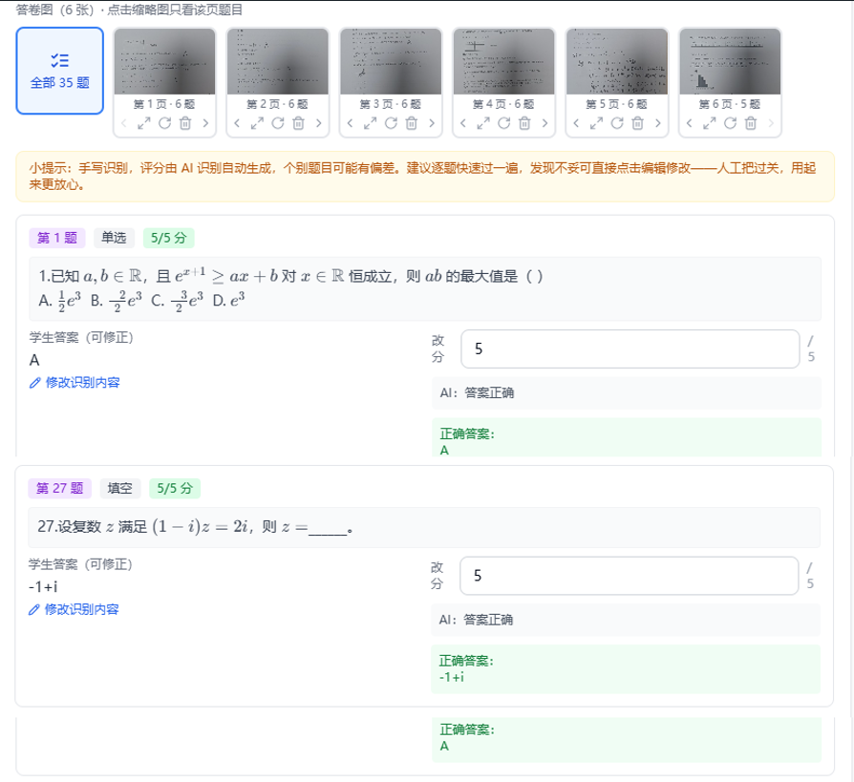Expand page 5 image to fullscreen
The width and height of the screenshot is (854, 782).
click(596, 123)
